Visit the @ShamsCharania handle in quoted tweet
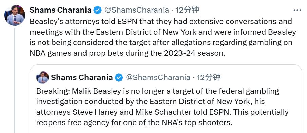307x133 pixels. point(158,78)
